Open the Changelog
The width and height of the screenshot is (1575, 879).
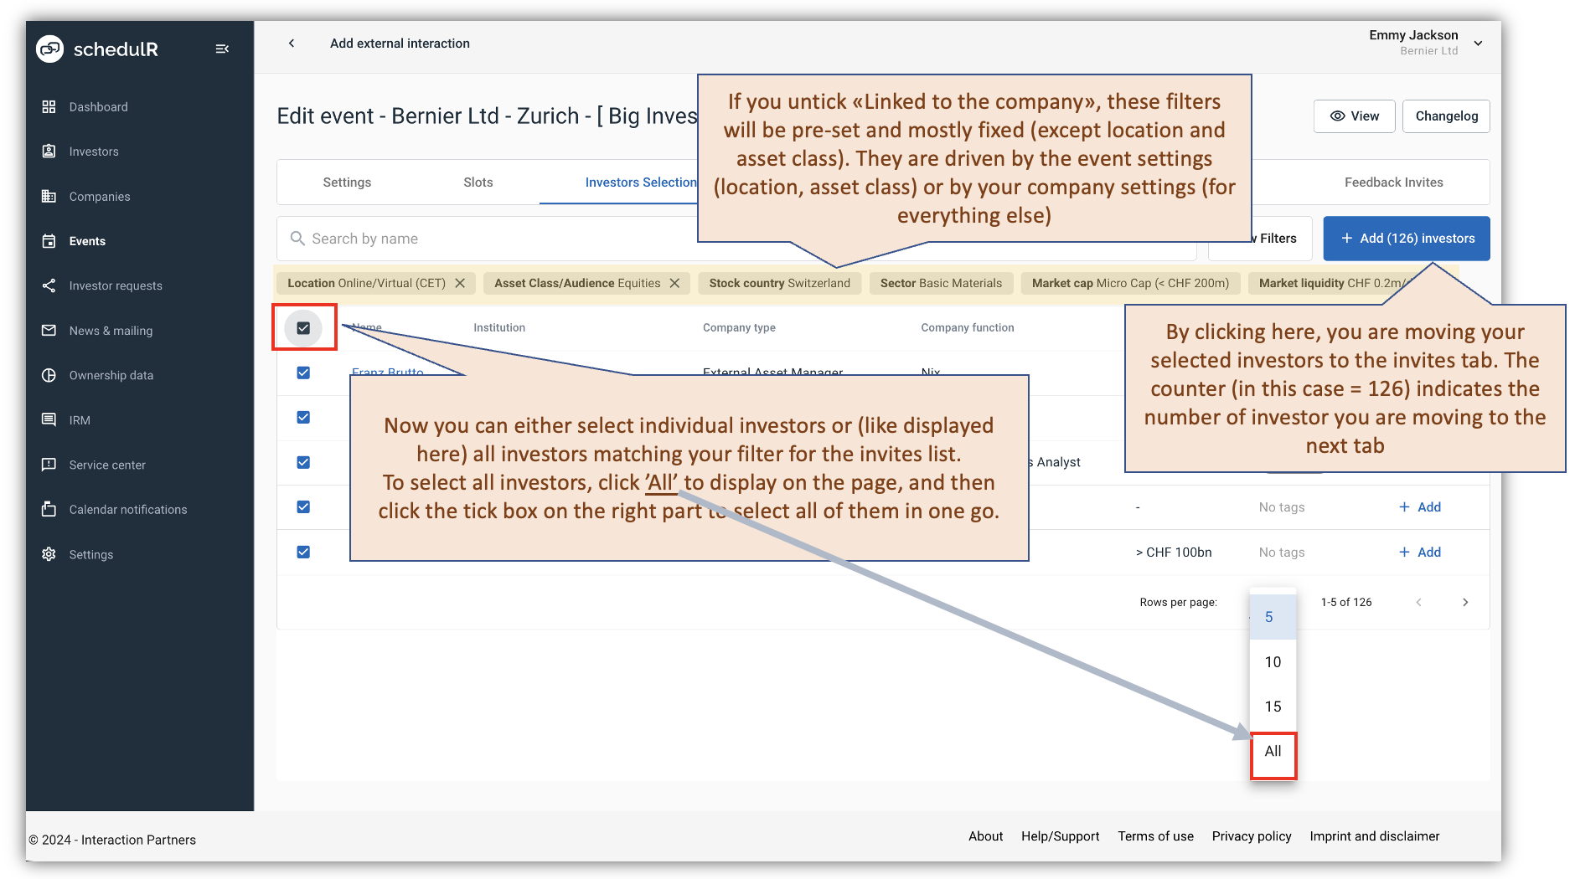tap(1445, 116)
